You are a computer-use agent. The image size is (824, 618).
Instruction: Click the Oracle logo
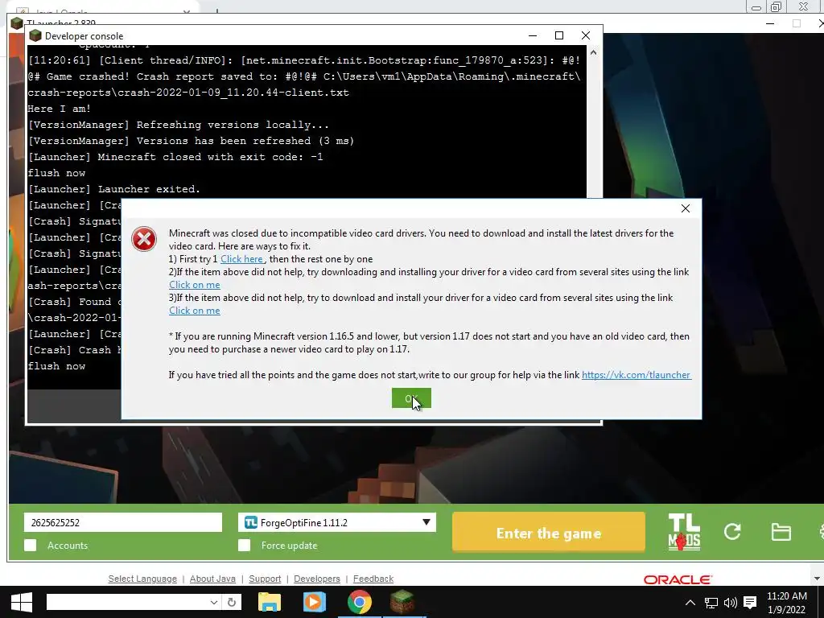point(678,579)
